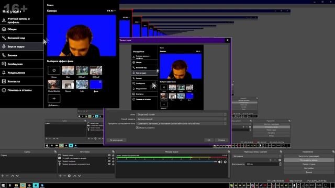This screenshot has width=335, height=188.
Task: Select Blur background effect in Skype window
Action: [x=68, y=70]
